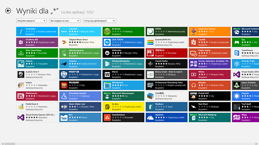Viewport: 259px width, 145px height.
Task: Click the Webradio app icon
Action: pyautogui.click(x=107, y=53)
